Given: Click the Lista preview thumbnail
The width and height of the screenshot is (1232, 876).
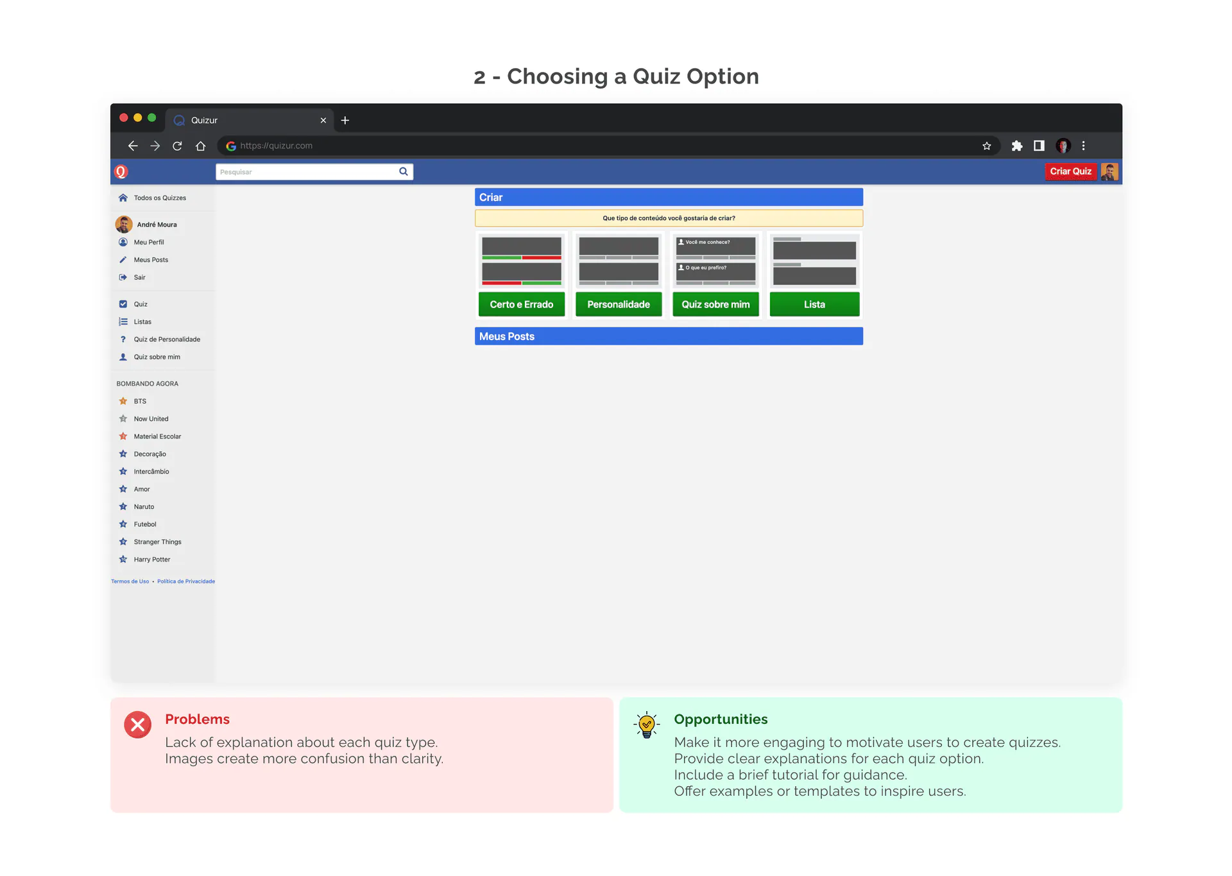Looking at the screenshot, I should (814, 261).
